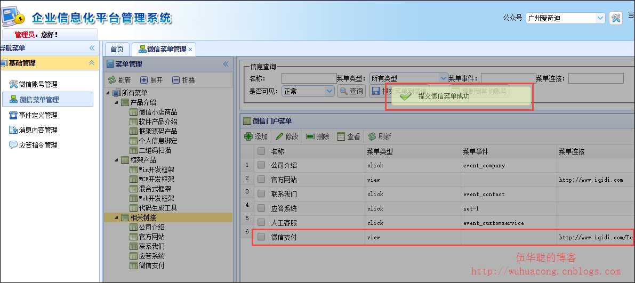Select 软件产品介绍 tree node
This screenshot has width=635, height=283.
click(x=154, y=122)
